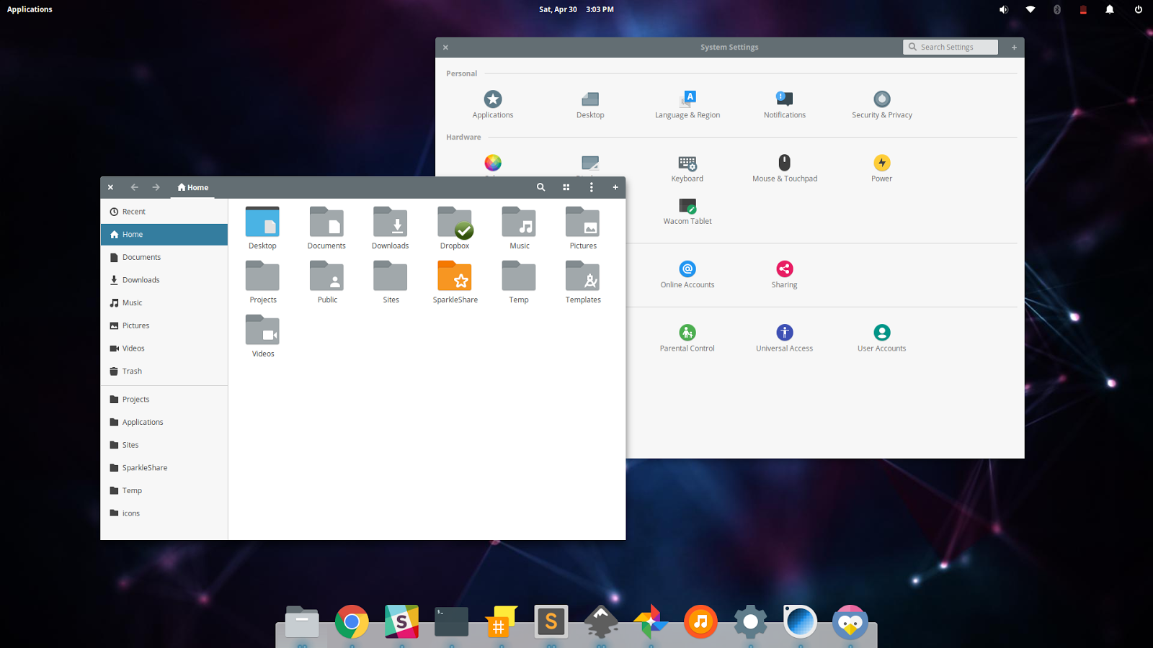Image resolution: width=1153 pixels, height=648 pixels.
Task: Open the notifications bell indicator
Action: point(1110,9)
